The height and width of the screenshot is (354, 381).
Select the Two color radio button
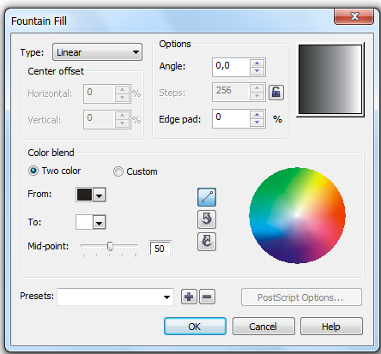(x=33, y=171)
